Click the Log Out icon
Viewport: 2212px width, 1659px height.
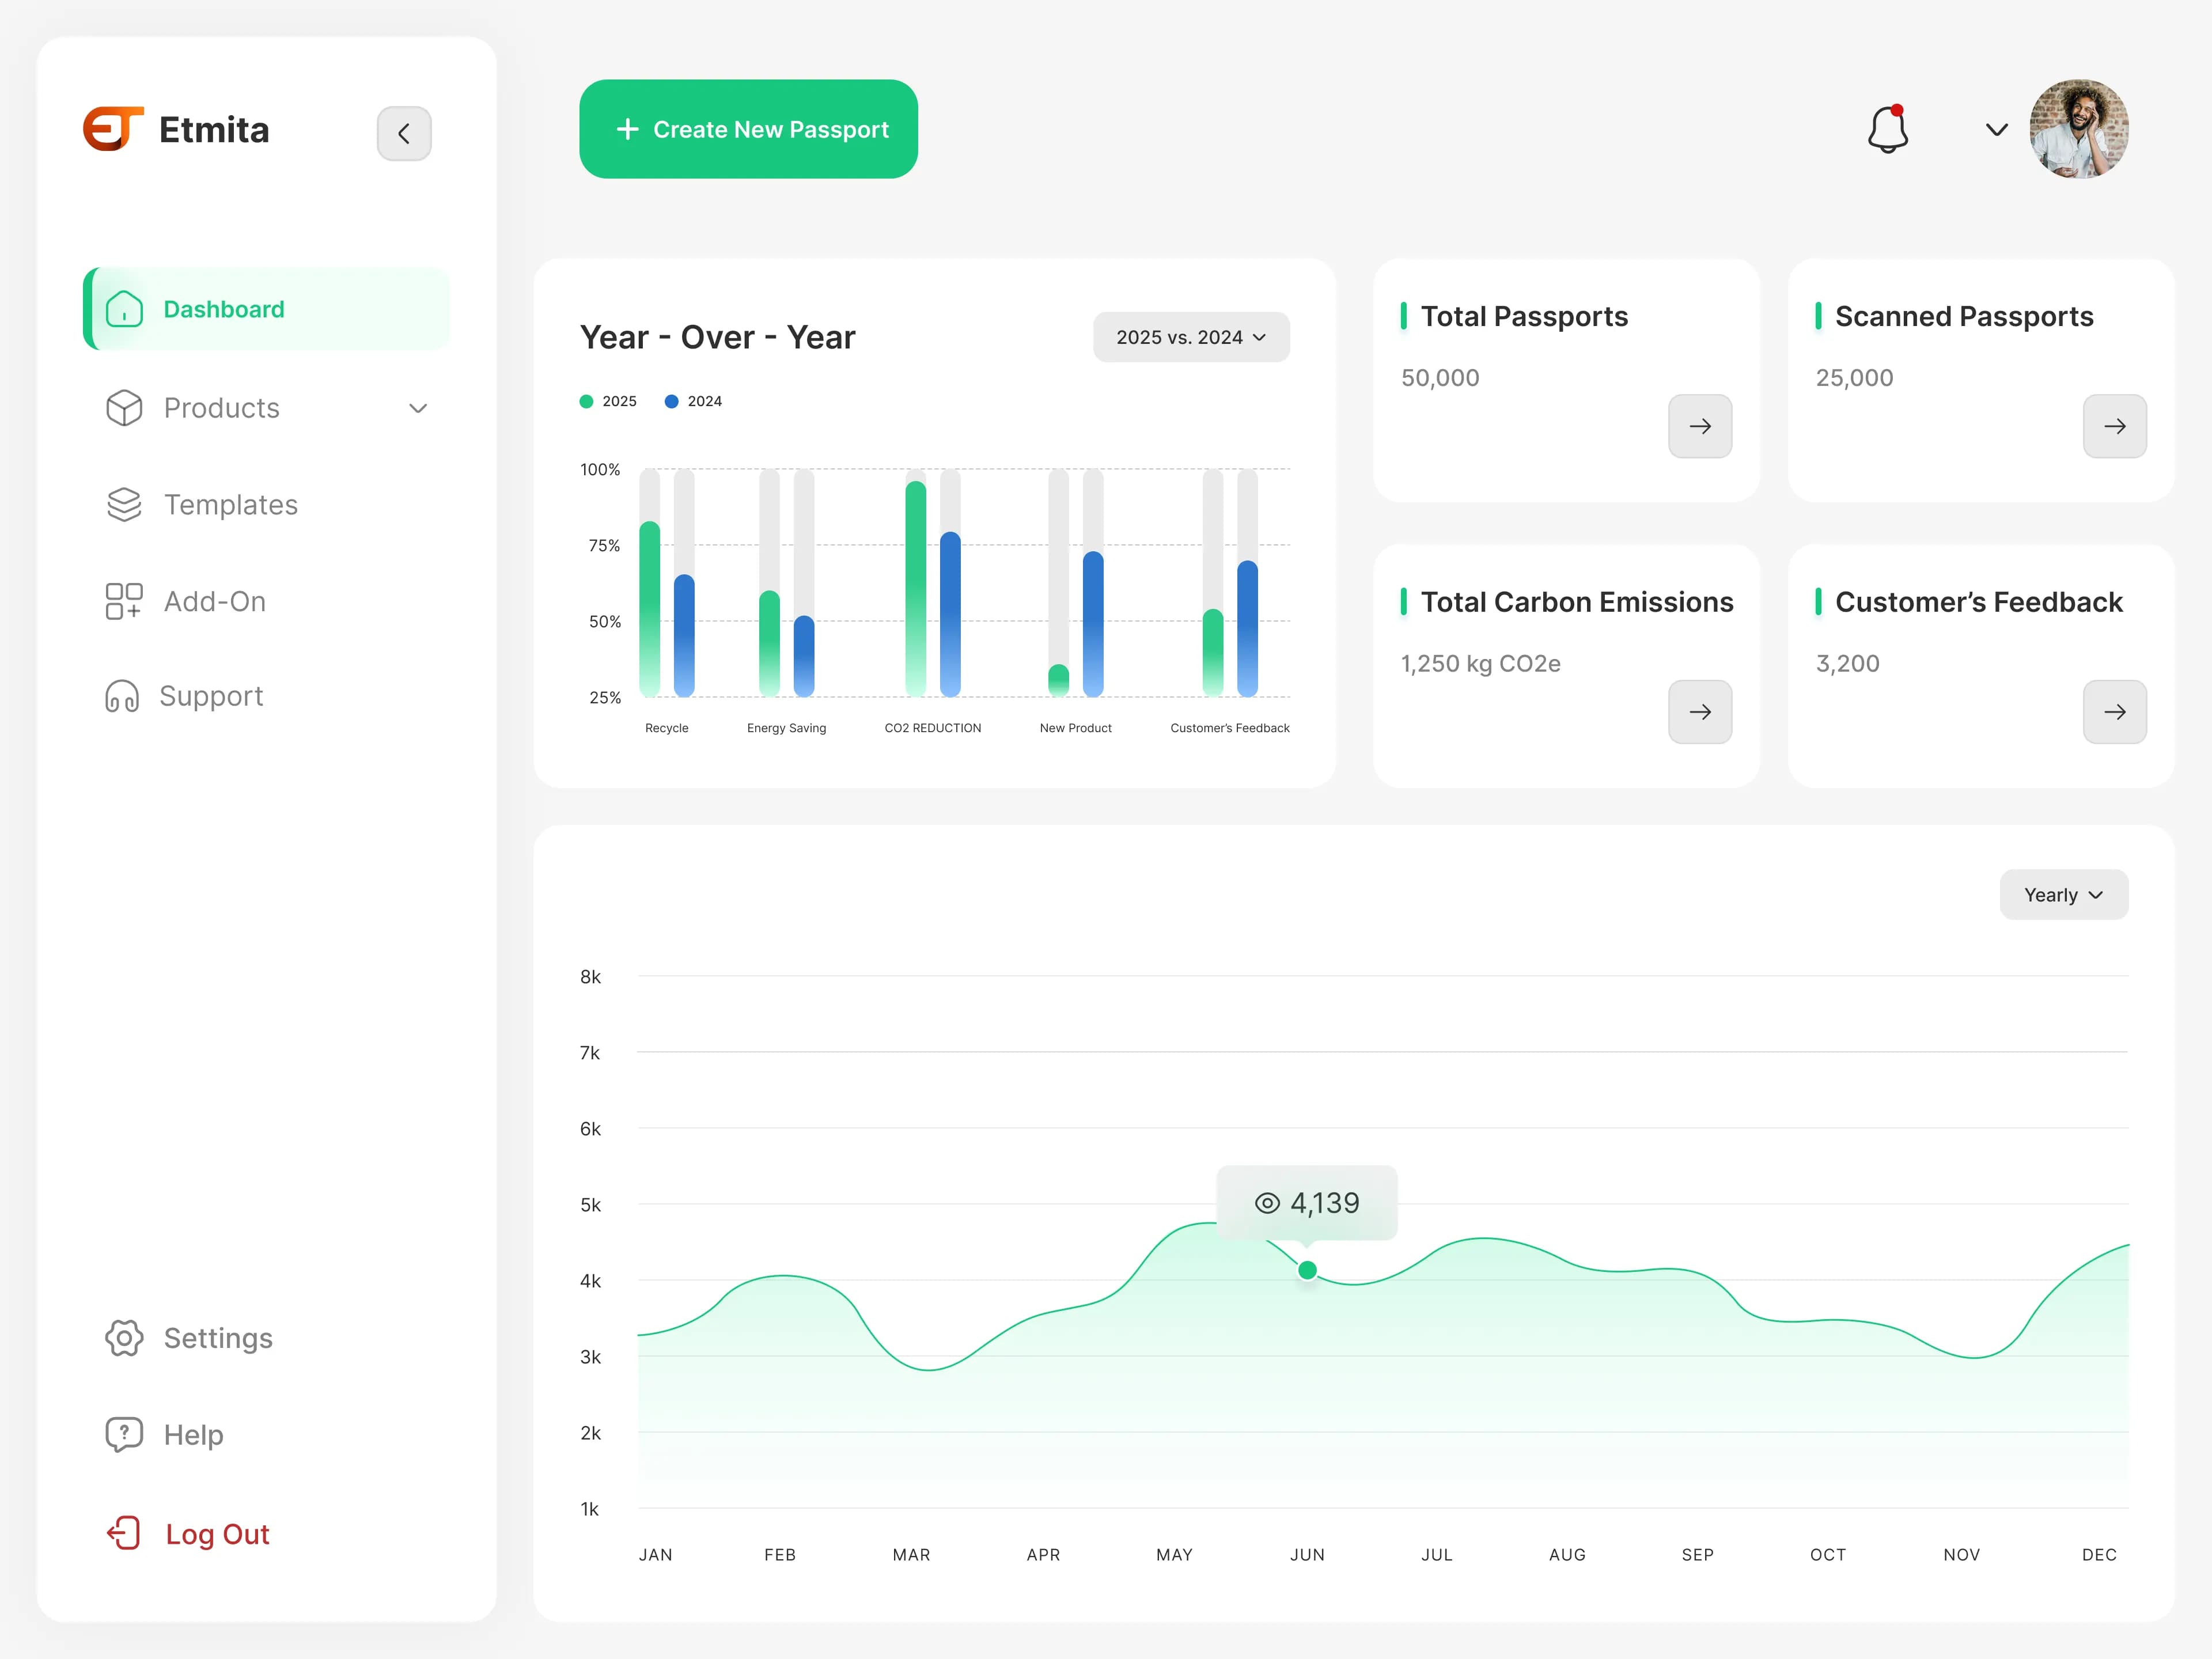point(124,1533)
